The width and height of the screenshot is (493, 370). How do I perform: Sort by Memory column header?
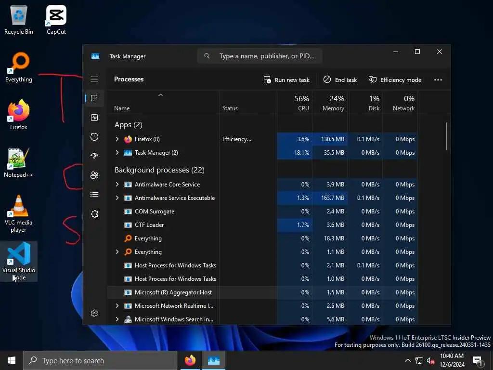pos(330,103)
